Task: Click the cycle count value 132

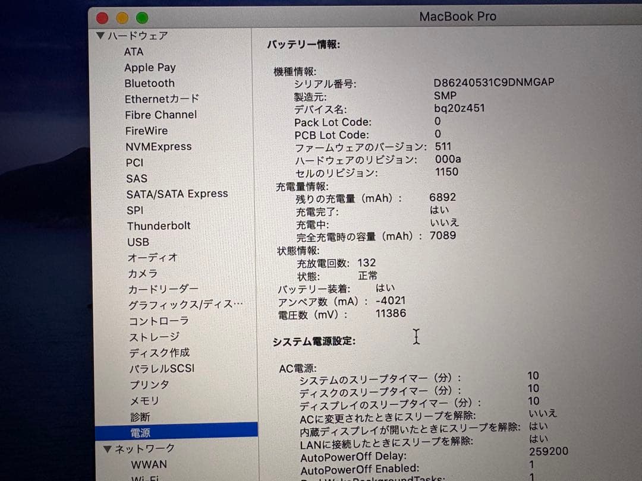Action: click(366, 262)
